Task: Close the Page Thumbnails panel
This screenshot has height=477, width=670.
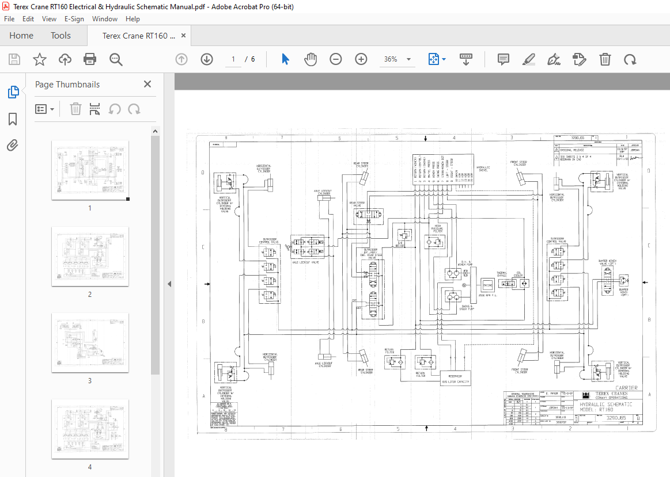Action: pyautogui.click(x=147, y=84)
